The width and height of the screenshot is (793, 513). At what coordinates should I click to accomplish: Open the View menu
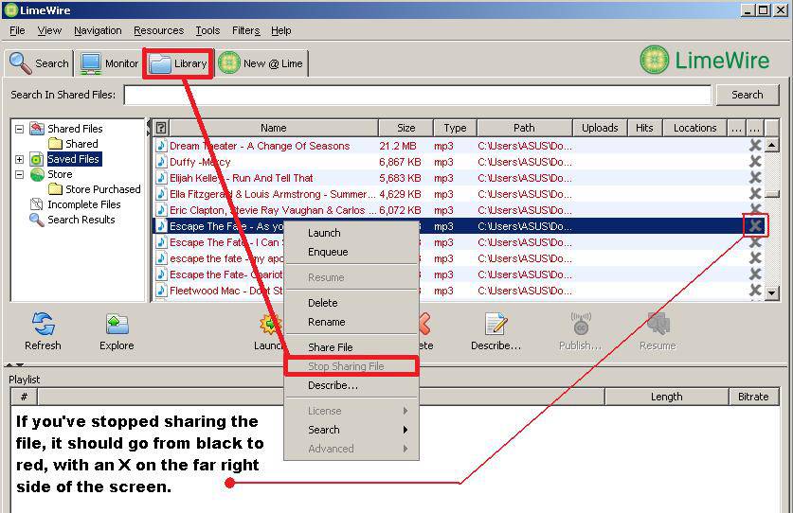point(49,31)
